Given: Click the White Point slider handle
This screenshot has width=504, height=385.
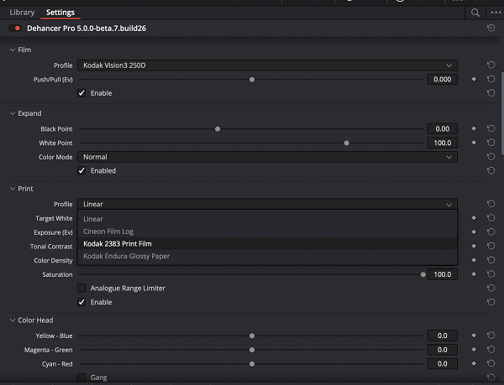Looking at the screenshot, I should (346, 143).
